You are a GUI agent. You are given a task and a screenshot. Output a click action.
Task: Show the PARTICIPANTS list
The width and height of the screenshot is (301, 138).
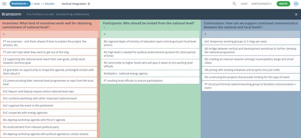pyautogui.click(x=261, y=4)
